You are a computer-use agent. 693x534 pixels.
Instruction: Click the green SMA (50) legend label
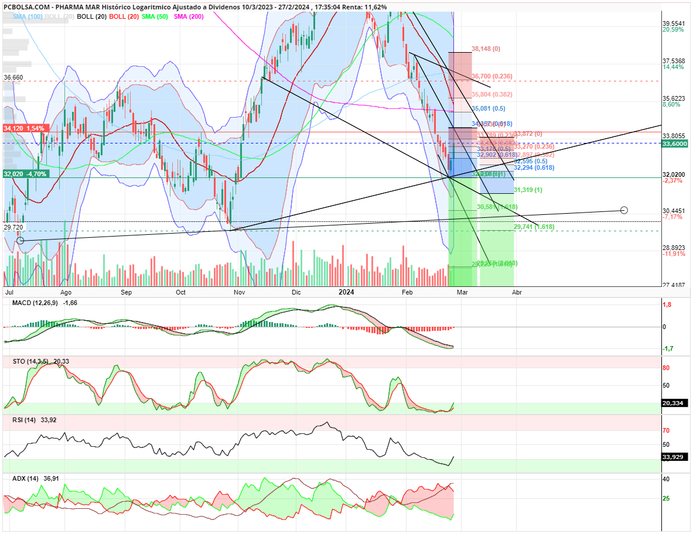[x=155, y=16]
